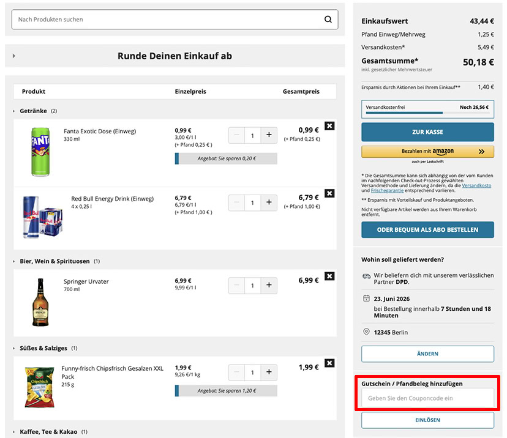Click the search magnifier icon
The image size is (507, 438).
[x=328, y=20]
